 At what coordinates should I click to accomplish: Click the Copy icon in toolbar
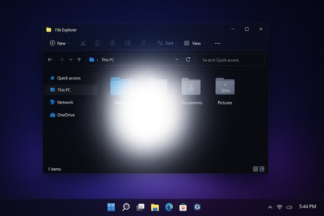point(97,43)
